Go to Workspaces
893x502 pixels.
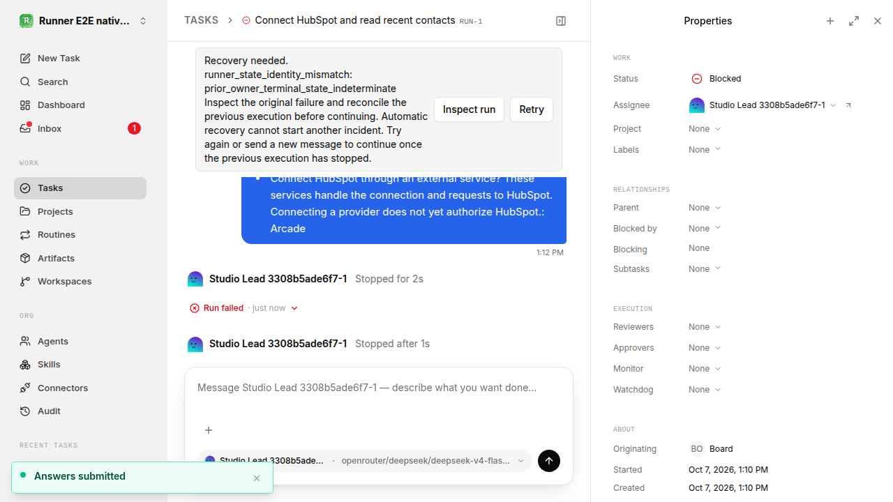tap(80, 282)
